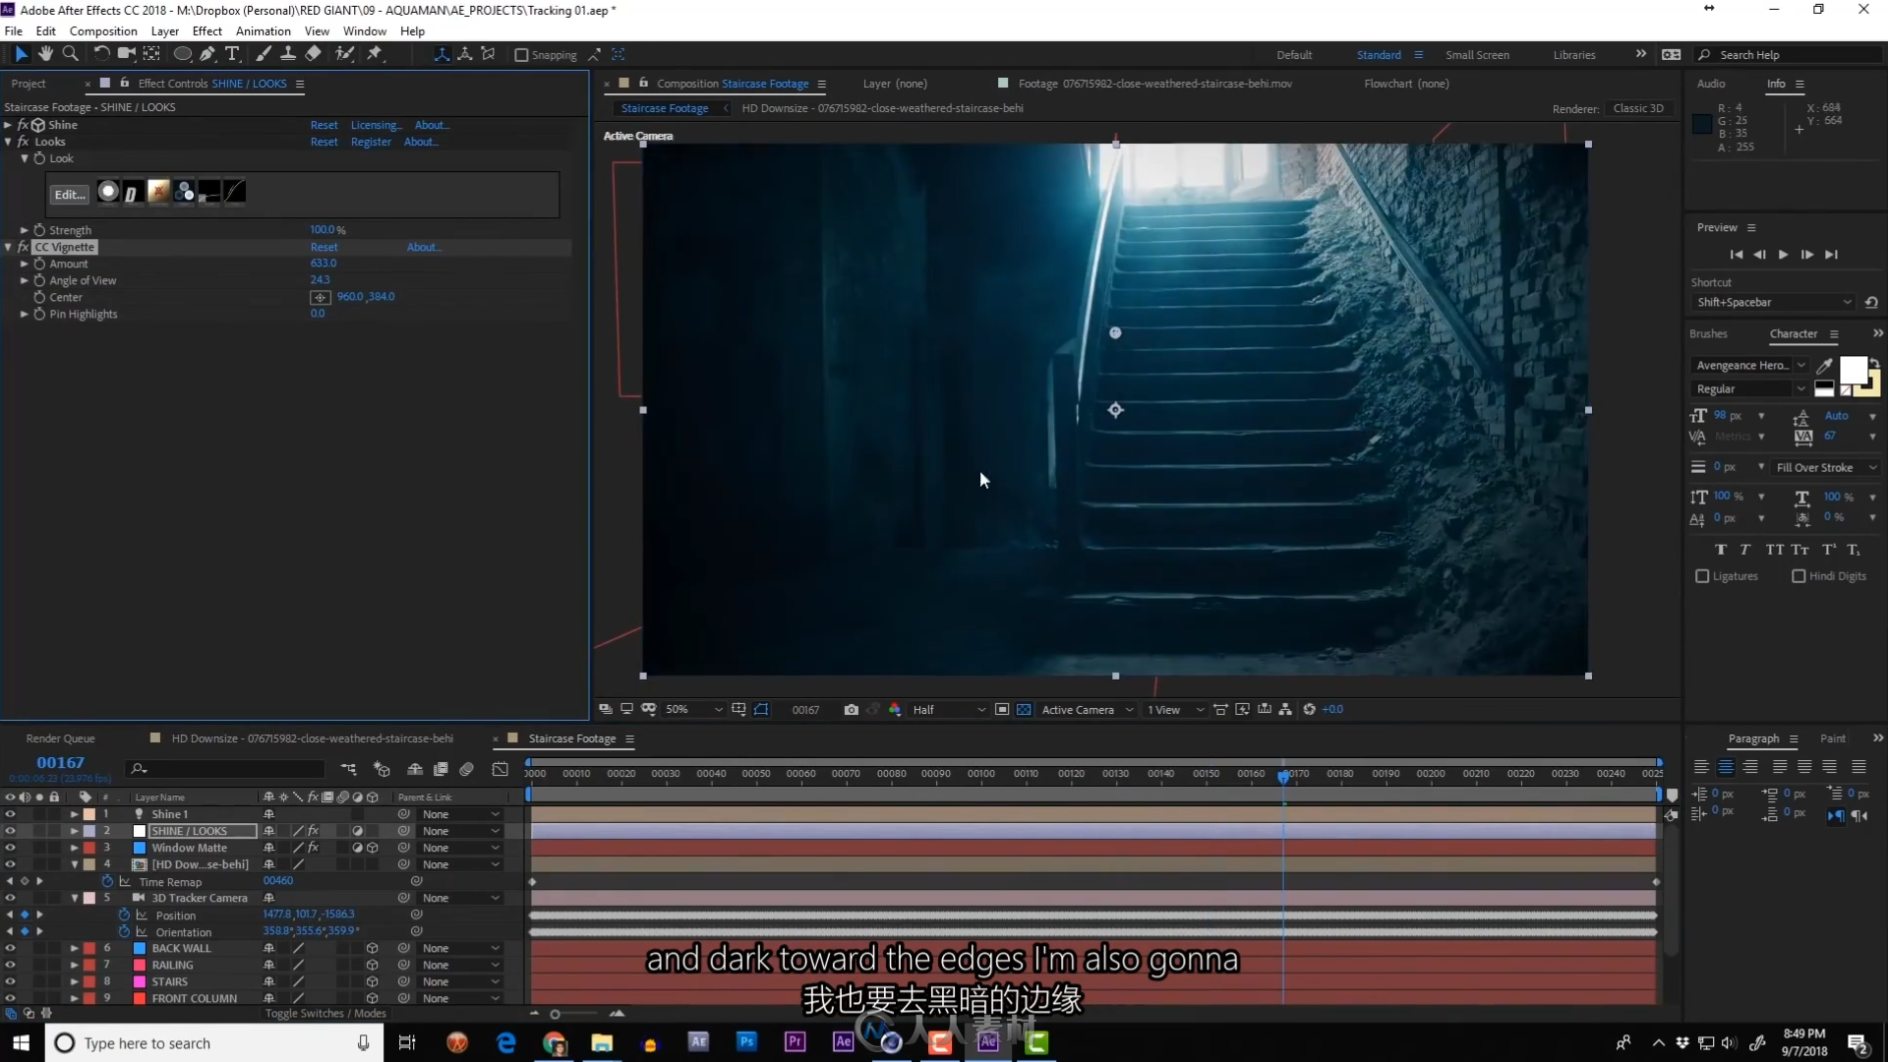Viewport: 1888px width, 1062px height.
Task: Enable the Hindi Digits checkbox
Action: tap(1799, 576)
